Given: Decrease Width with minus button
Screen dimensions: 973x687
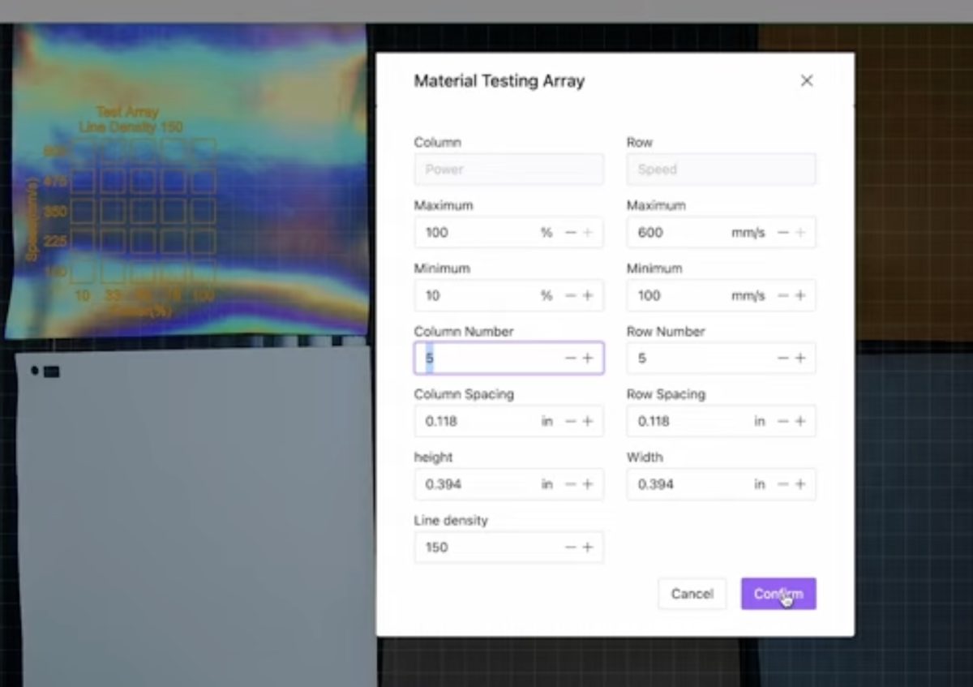Looking at the screenshot, I should pos(782,484).
